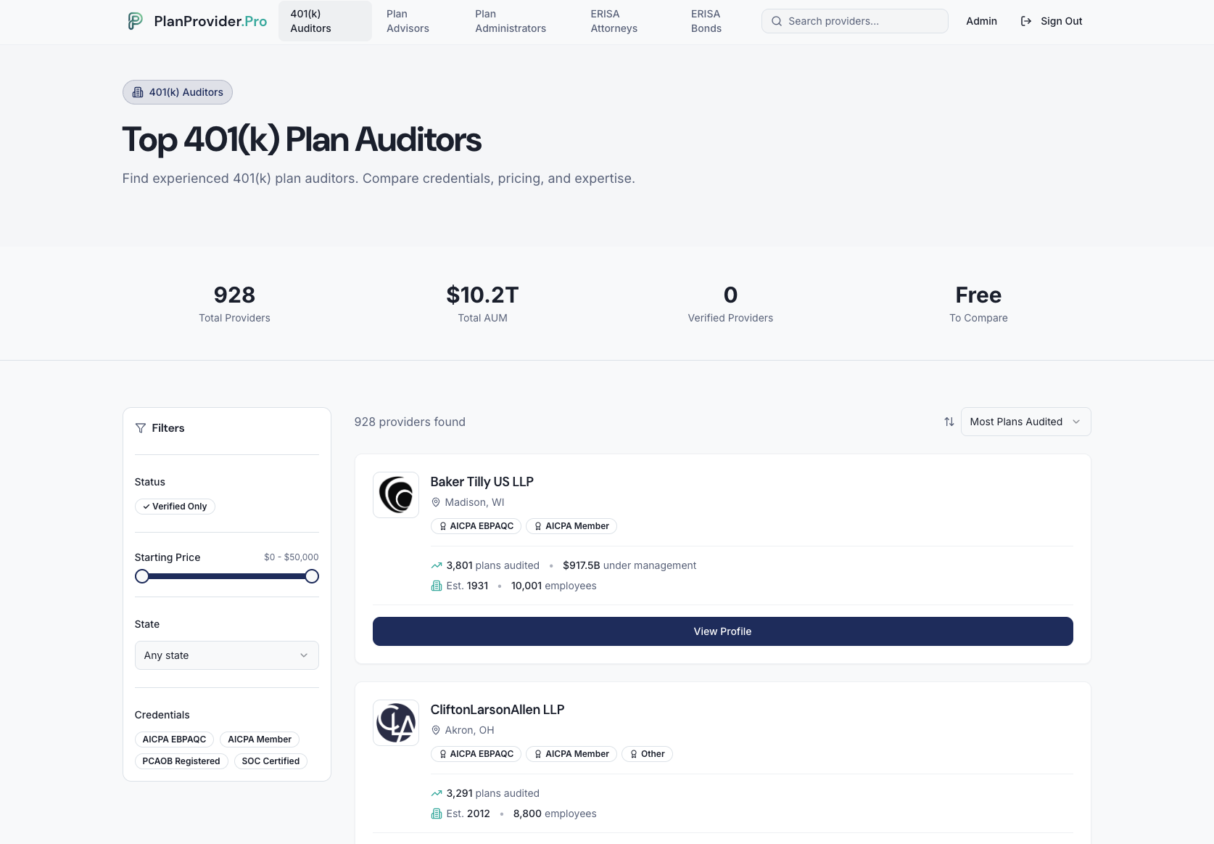The width and height of the screenshot is (1214, 844).
Task: Click the building icon in 401(k) Auditors badge
Action: [x=138, y=92]
